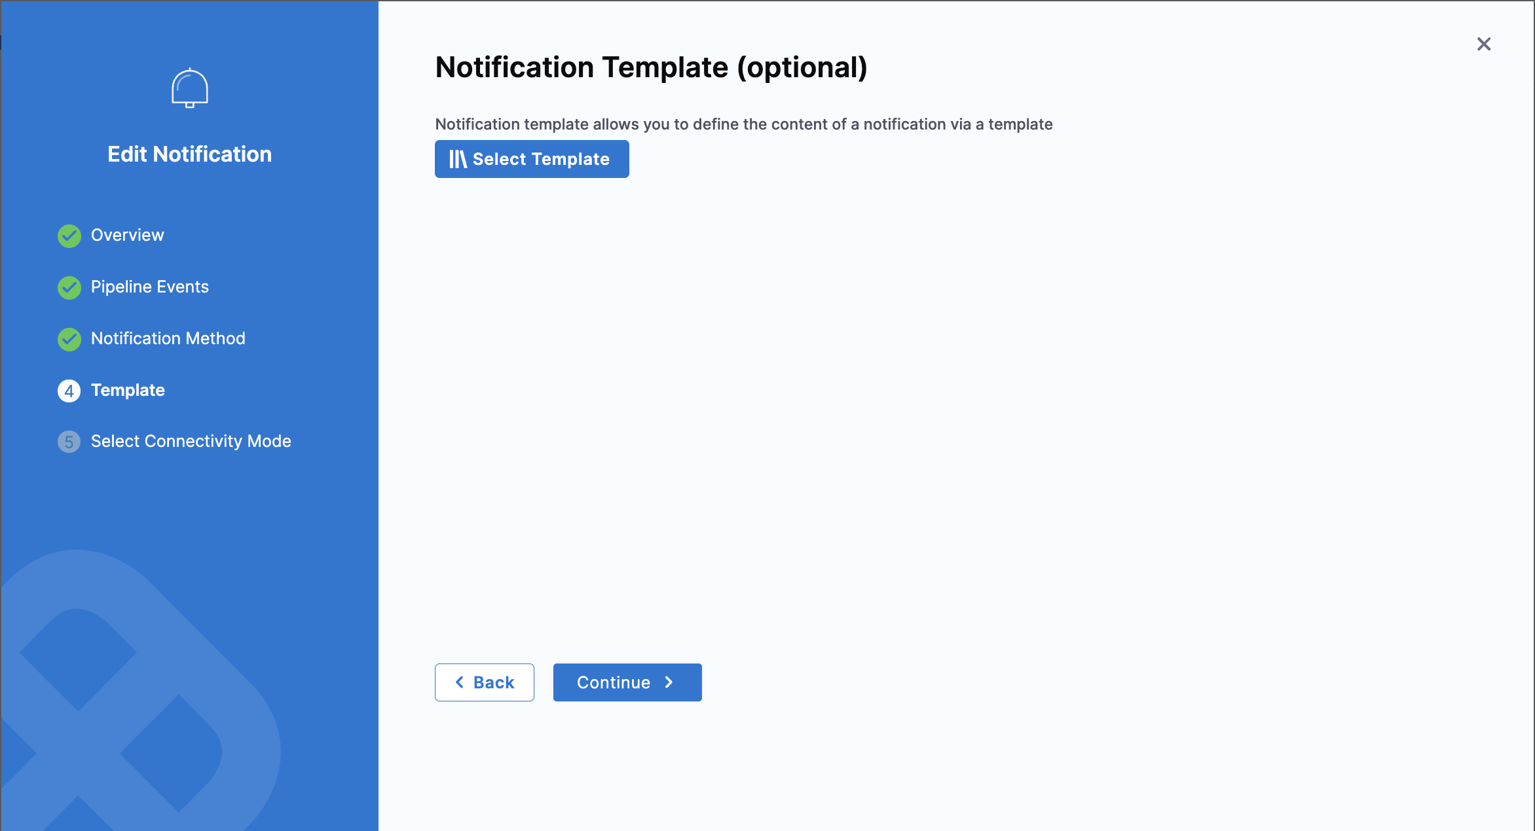Viewport: 1535px width, 831px height.
Task: Click the green checkmark beside Pipeline Events
Action: [69, 287]
